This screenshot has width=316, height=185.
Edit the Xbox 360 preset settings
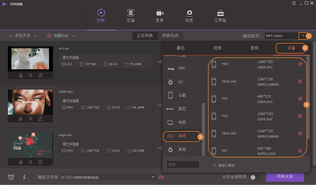coord(300,133)
